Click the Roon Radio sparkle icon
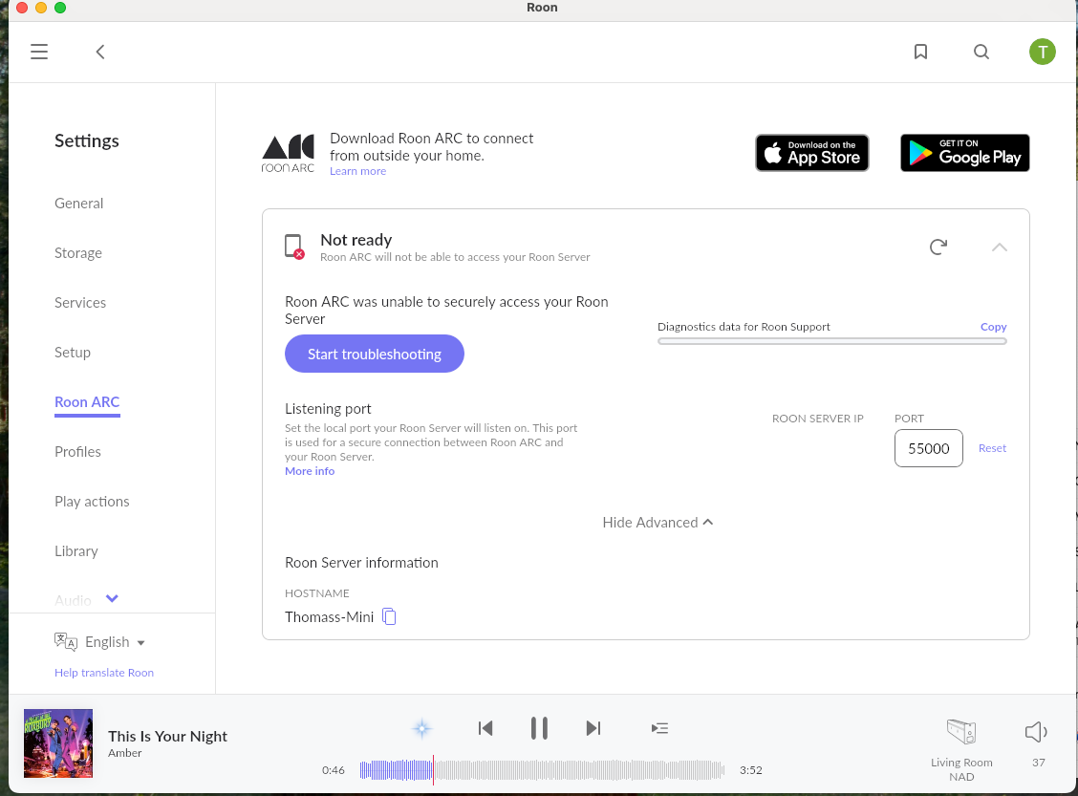The height and width of the screenshot is (796, 1078). 422,728
